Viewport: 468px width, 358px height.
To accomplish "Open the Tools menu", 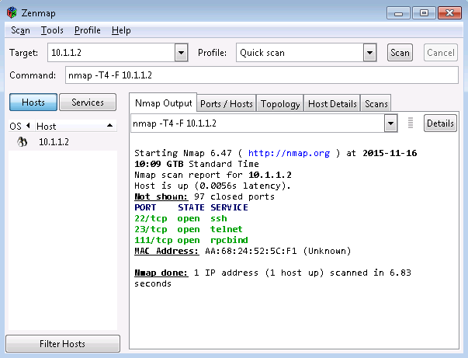I will coord(52,30).
